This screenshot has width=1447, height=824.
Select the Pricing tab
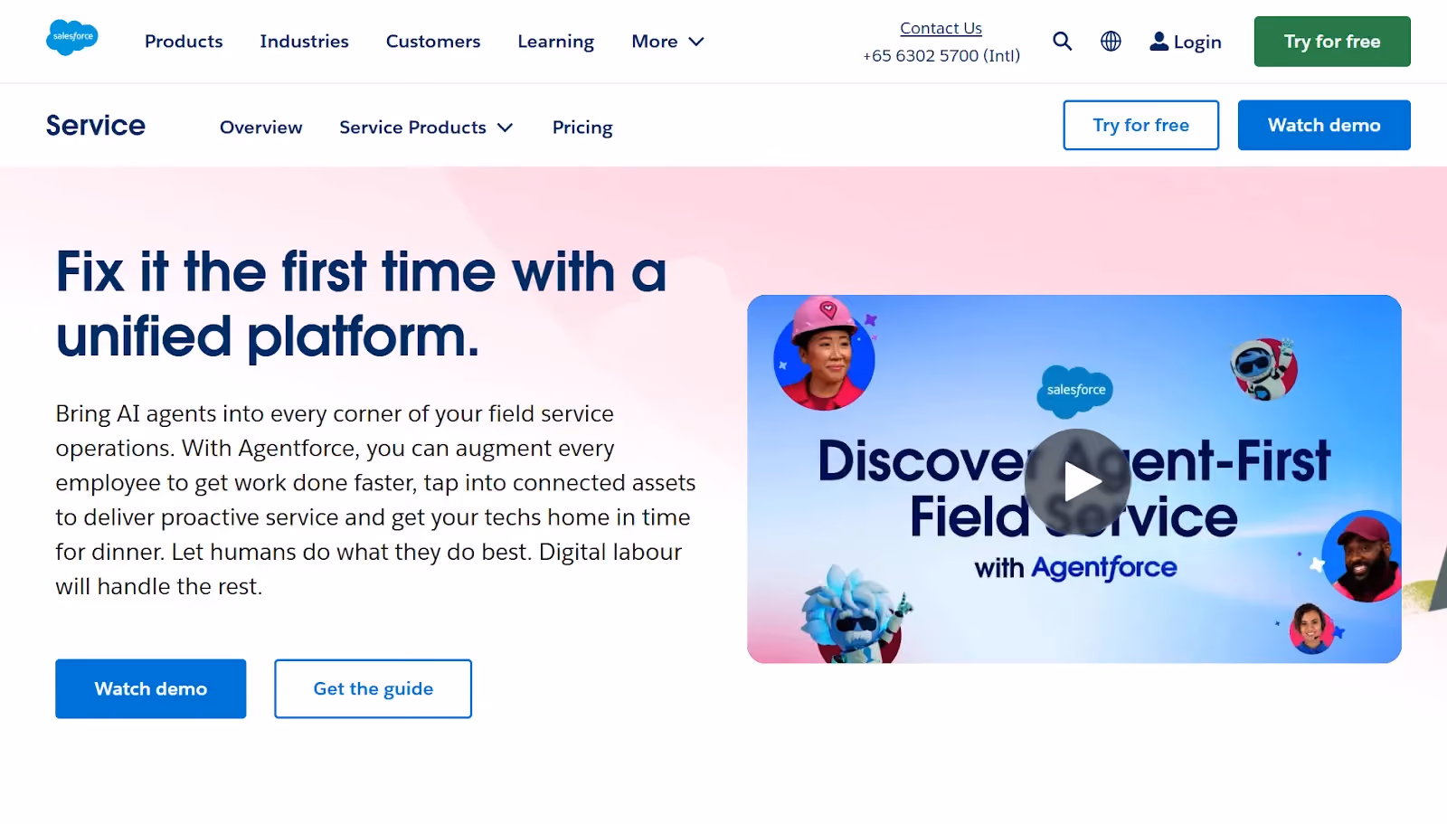tap(582, 128)
